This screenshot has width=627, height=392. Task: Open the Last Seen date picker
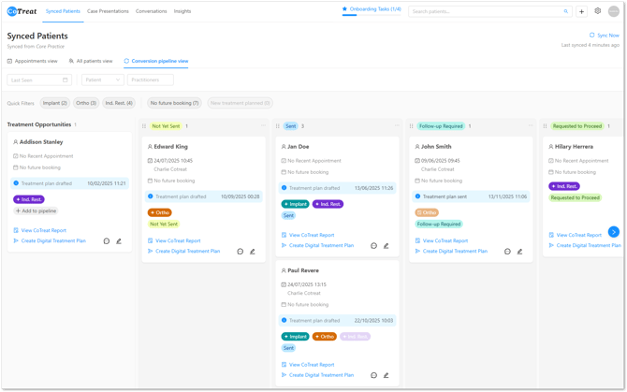pyautogui.click(x=39, y=80)
